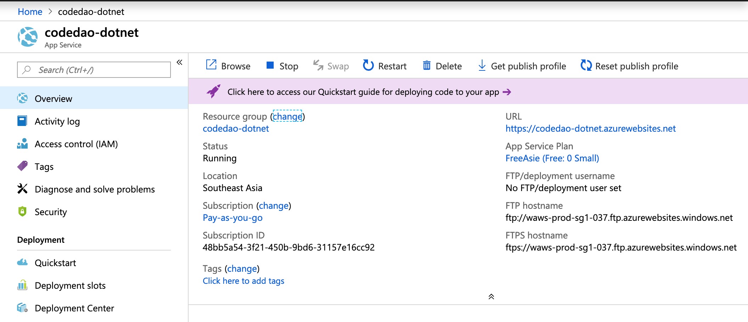The height and width of the screenshot is (322, 748).
Task: Click the Quickstart rocket icon in the banner
Action: tap(213, 91)
